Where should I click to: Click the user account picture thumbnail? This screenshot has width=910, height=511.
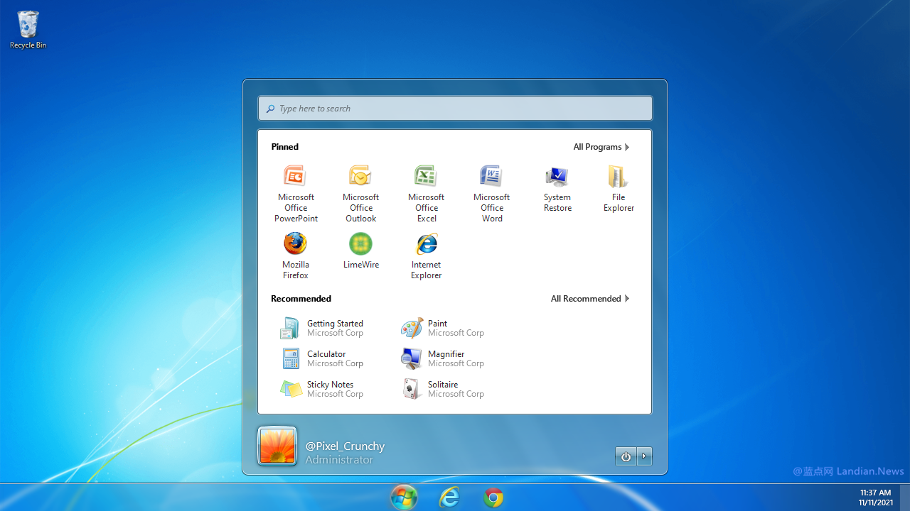277,446
